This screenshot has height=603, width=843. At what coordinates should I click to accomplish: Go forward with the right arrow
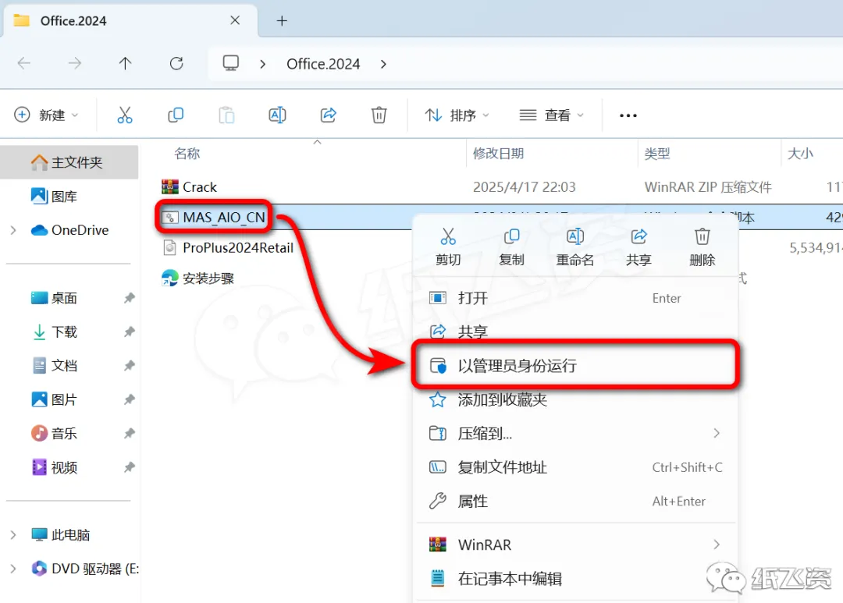(75, 63)
